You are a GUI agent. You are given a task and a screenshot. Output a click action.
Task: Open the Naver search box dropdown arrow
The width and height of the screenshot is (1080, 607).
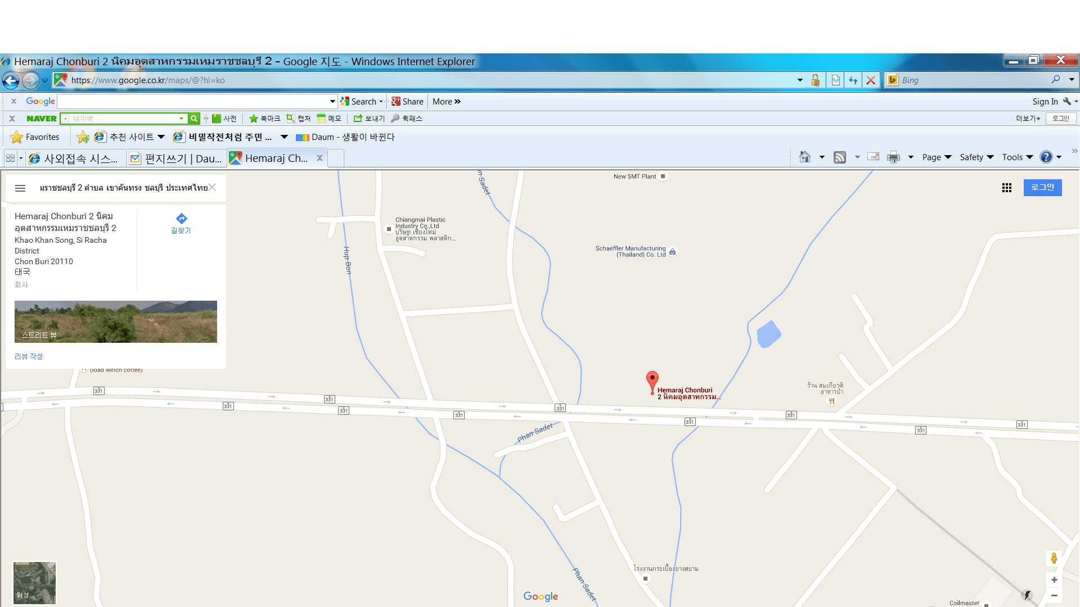[x=181, y=119]
